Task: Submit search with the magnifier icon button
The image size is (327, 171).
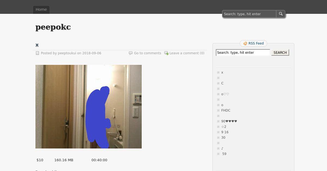Action: (x=281, y=14)
